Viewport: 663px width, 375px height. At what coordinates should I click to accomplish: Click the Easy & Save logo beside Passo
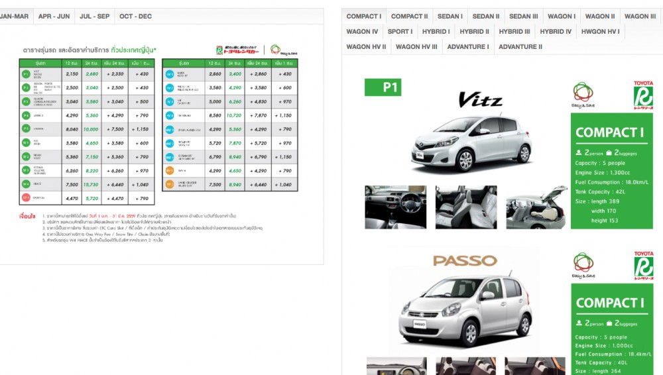[x=583, y=265]
